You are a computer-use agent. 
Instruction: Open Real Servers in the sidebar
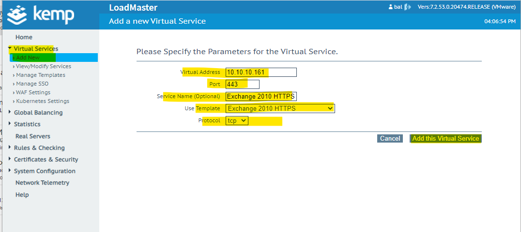click(x=32, y=136)
